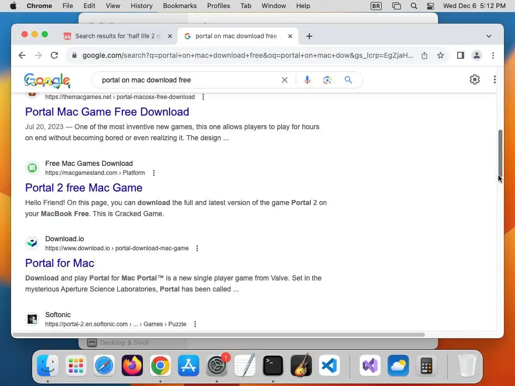Visit the Softonic site name
Screen dimensions: 515x386
[x=58, y=315]
